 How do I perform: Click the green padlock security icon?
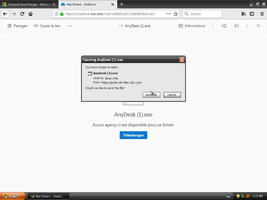click(x=62, y=14)
